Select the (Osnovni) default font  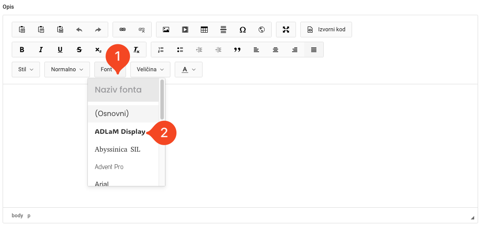click(x=123, y=114)
